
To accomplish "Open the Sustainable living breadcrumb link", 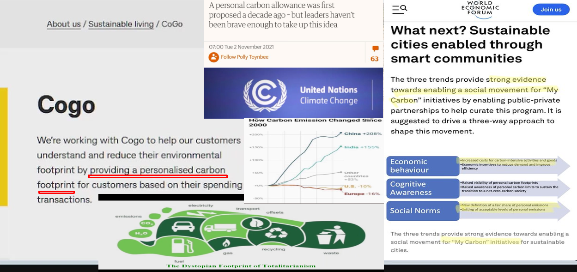I will click(x=121, y=24).
